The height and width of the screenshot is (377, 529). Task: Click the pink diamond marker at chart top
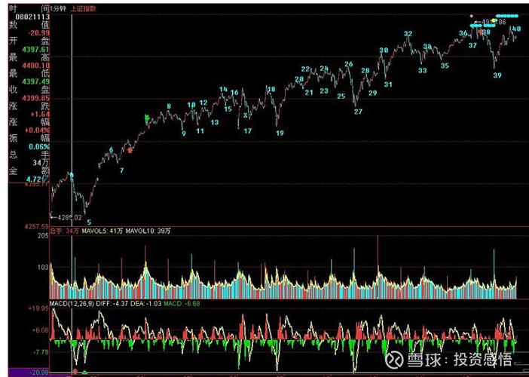click(x=472, y=15)
